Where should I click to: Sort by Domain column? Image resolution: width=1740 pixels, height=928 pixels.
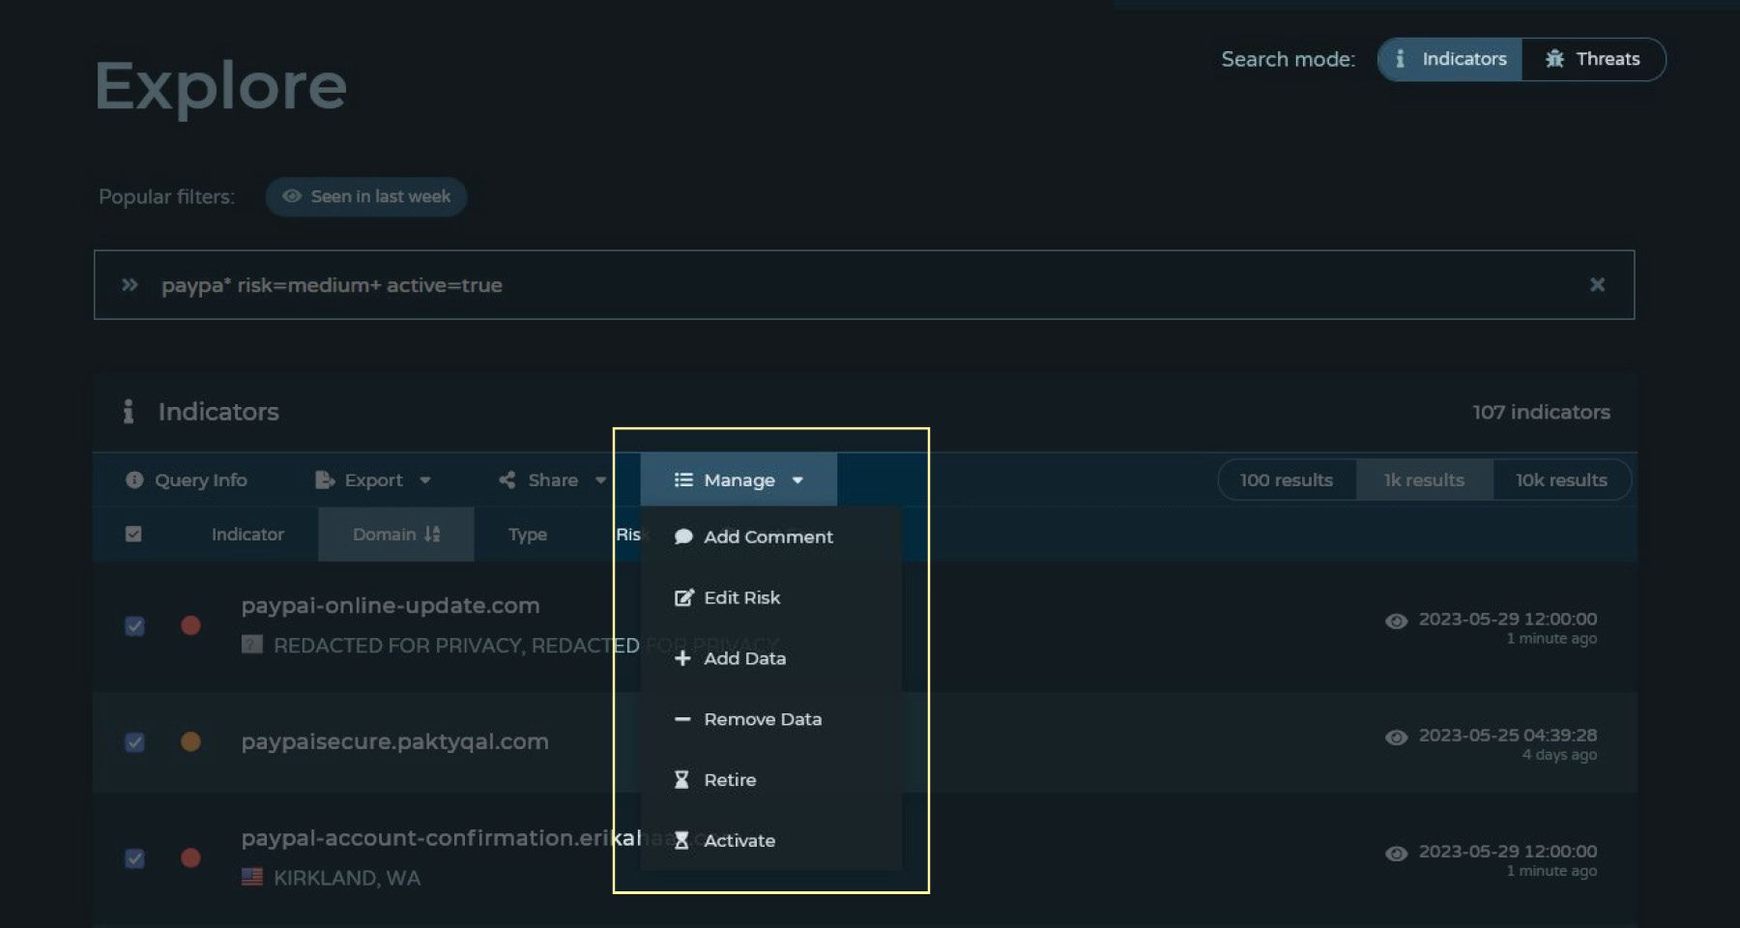pyautogui.click(x=396, y=535)
